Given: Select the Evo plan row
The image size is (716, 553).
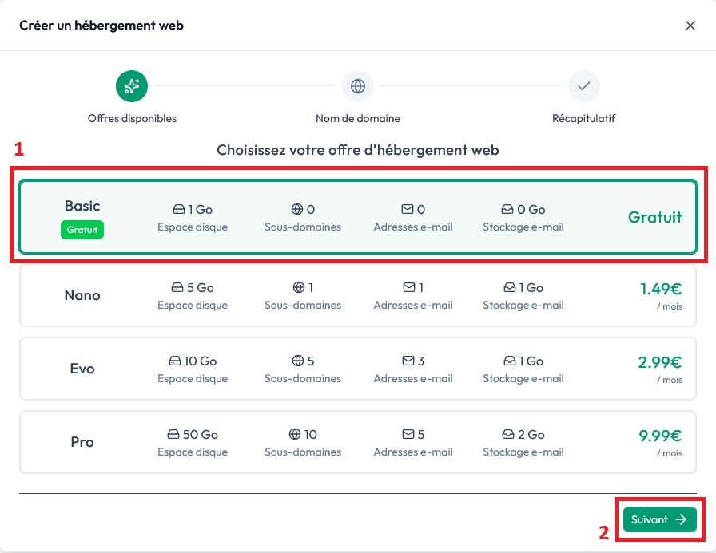Looking at the screenshot, I should point(358,369).
